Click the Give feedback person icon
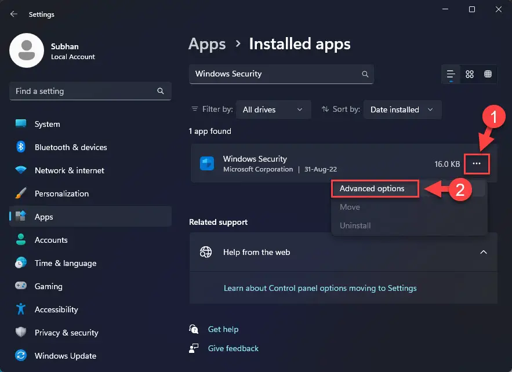This screenshot has height=372, width=512. click(x=194, y=348)
